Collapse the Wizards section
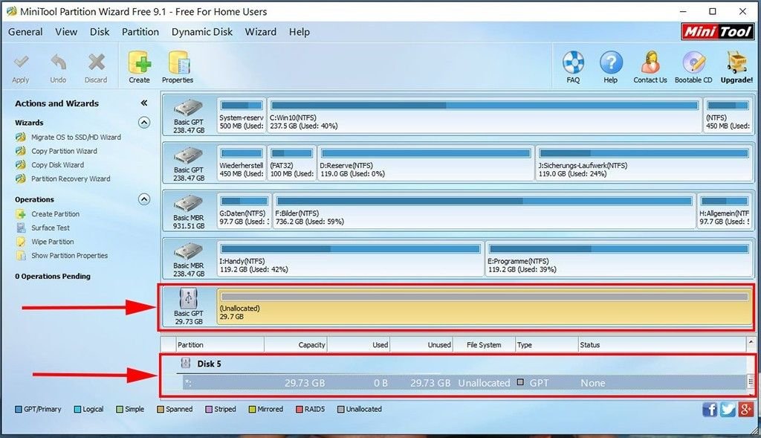This screenshot has height=438, width=761. tap(144, 123)
